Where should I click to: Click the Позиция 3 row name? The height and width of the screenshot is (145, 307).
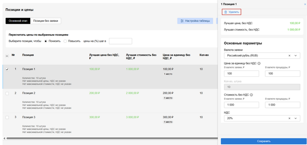(29, 117)
